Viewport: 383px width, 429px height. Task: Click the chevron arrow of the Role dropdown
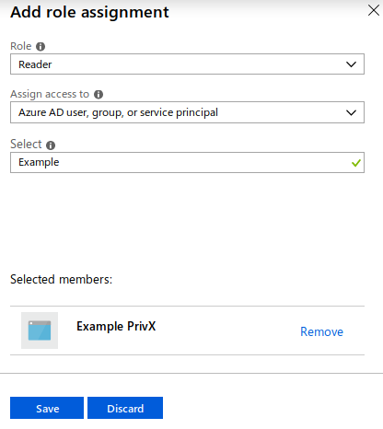click(x=351, y=64)
